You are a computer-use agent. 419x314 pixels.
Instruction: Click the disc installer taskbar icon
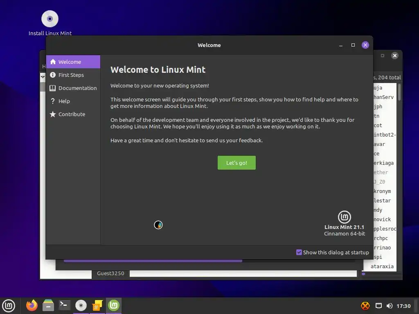[81, 305]
